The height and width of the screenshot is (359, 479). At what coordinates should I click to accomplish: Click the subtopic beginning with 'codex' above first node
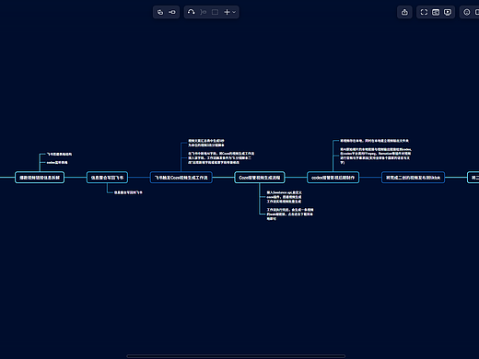click(x=57, y=162)
